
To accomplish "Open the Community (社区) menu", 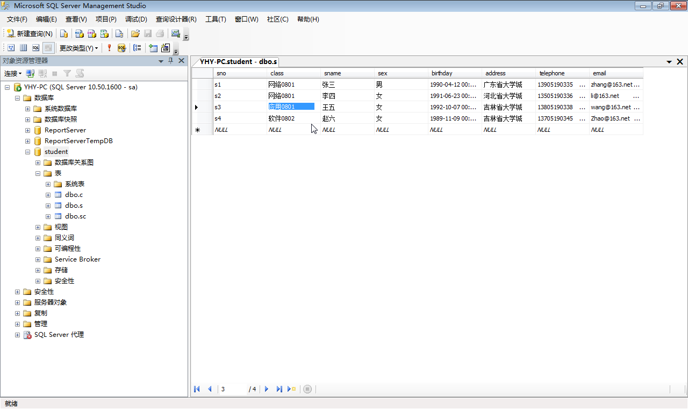I will [277, 19].
